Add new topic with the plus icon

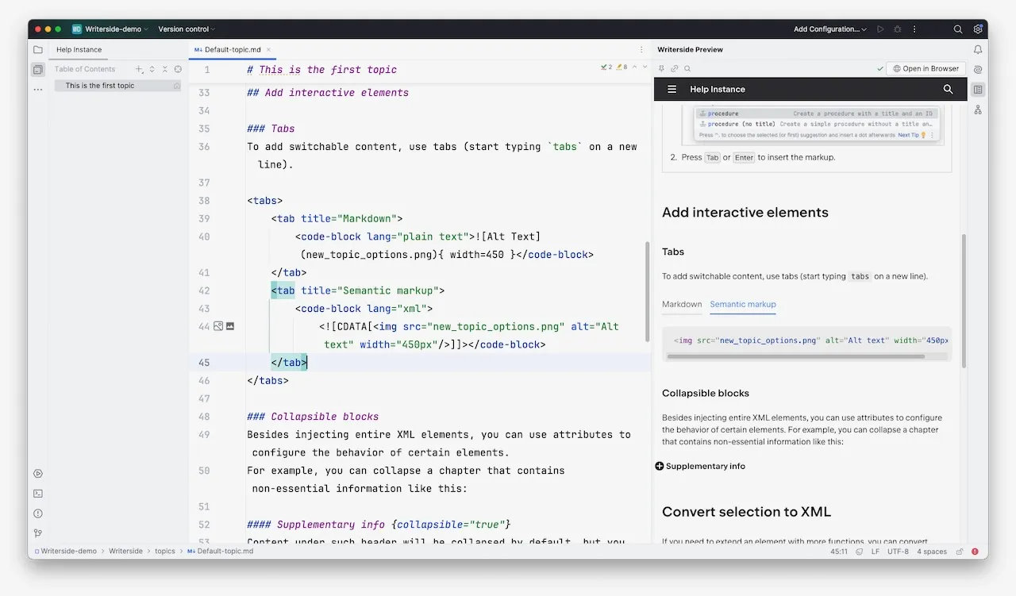pyautogui.click(x=140, y=69)
